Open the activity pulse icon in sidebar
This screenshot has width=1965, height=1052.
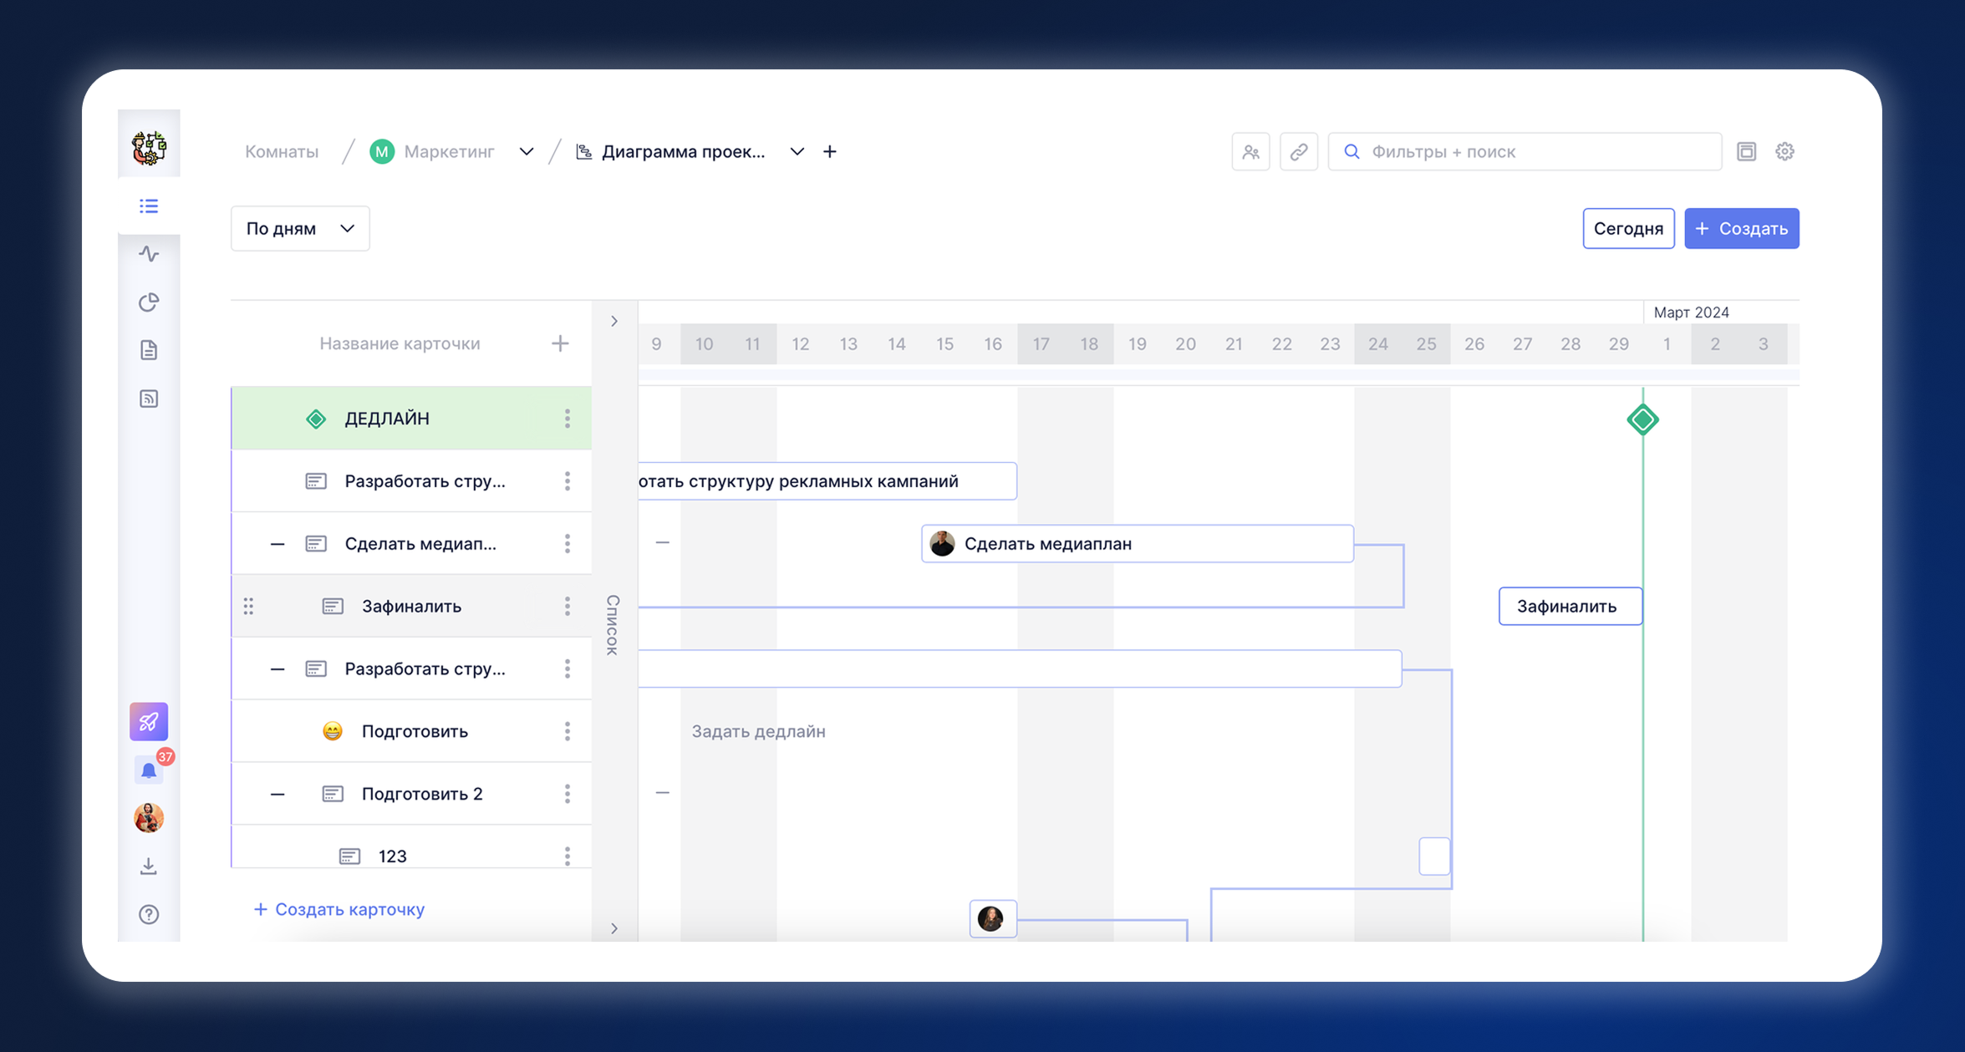149,254
